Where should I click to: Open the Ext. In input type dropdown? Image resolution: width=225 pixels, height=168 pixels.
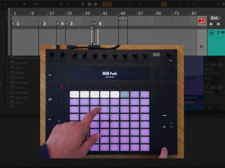click(214, 79)
